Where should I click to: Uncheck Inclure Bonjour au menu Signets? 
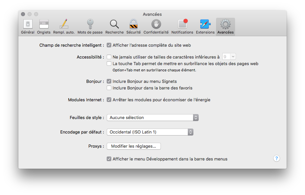(x=109, y=81)
